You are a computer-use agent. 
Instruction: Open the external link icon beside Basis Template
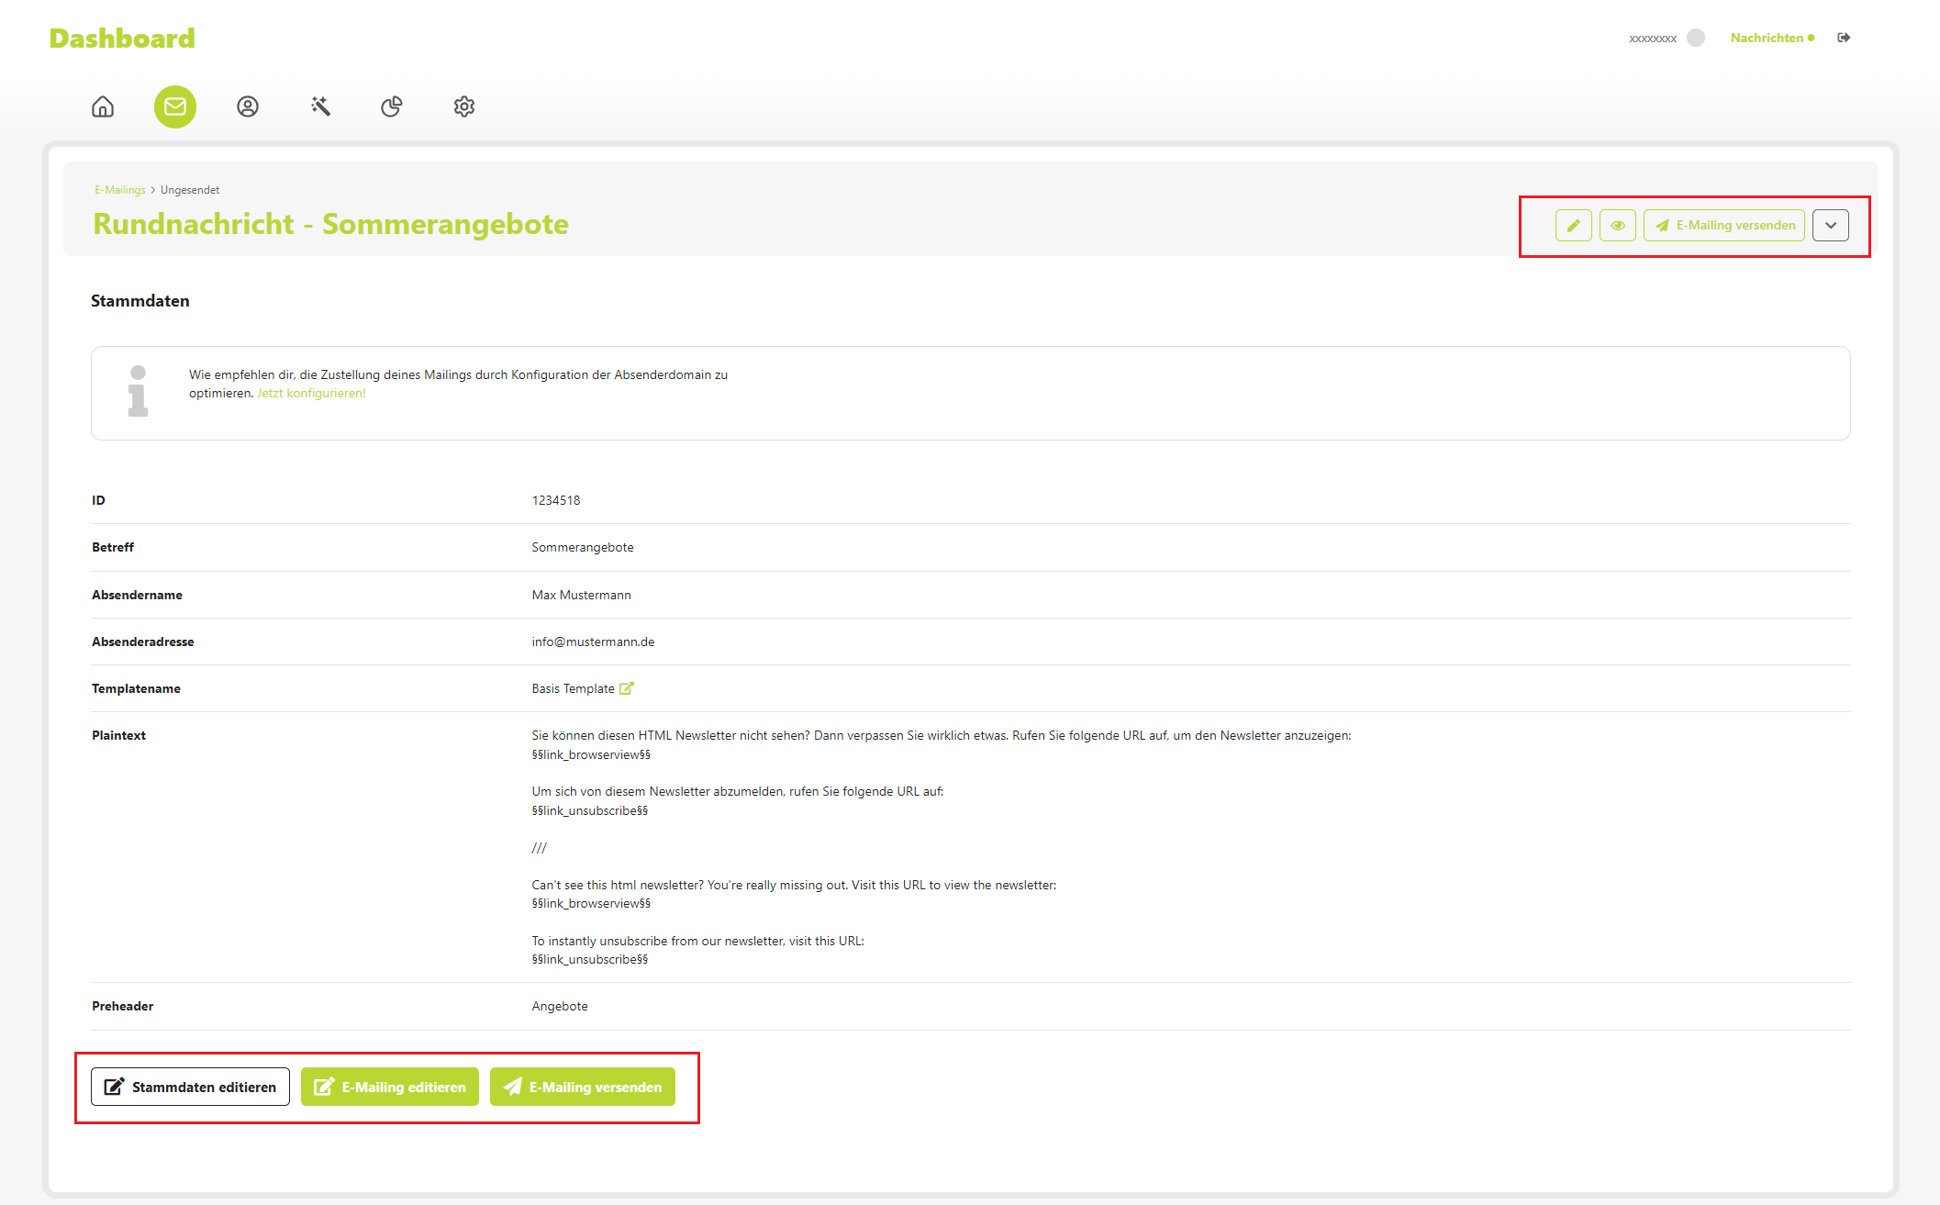click(x=627, y=687)
